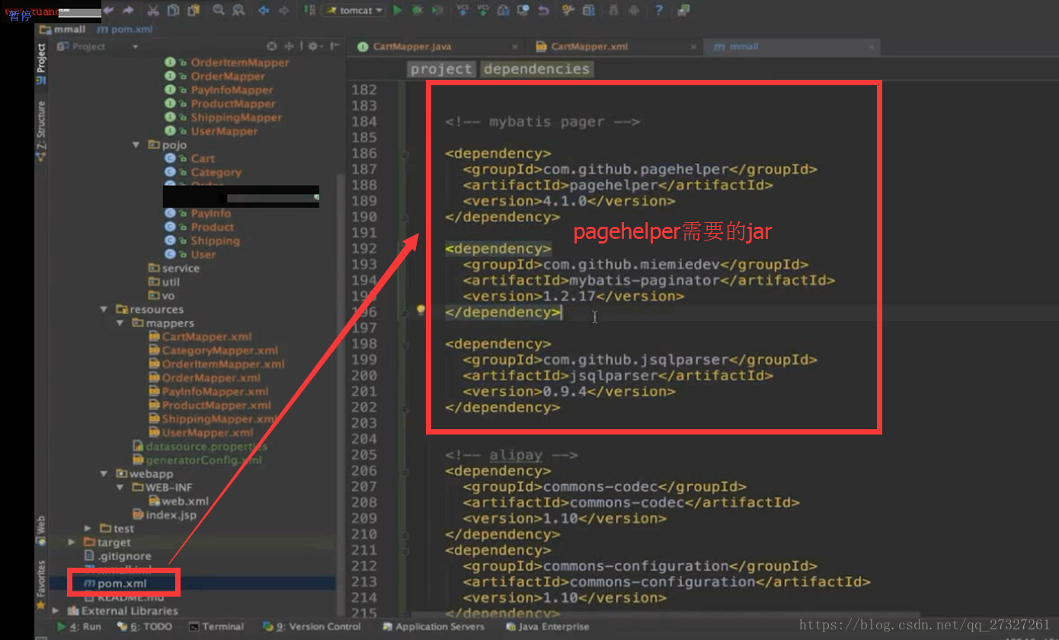The height and width of the screenshot is (640, 1059).
Task: Navigate forward with the right arrow icon
Action: 283,10
